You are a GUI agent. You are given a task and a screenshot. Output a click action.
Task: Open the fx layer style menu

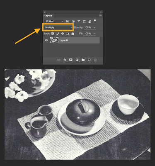tap(65, 60)
